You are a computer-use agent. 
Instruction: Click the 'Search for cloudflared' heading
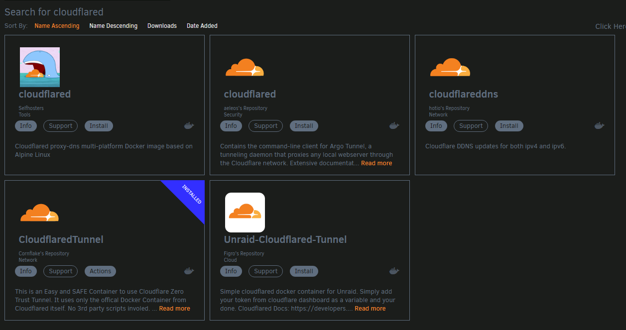54,12
